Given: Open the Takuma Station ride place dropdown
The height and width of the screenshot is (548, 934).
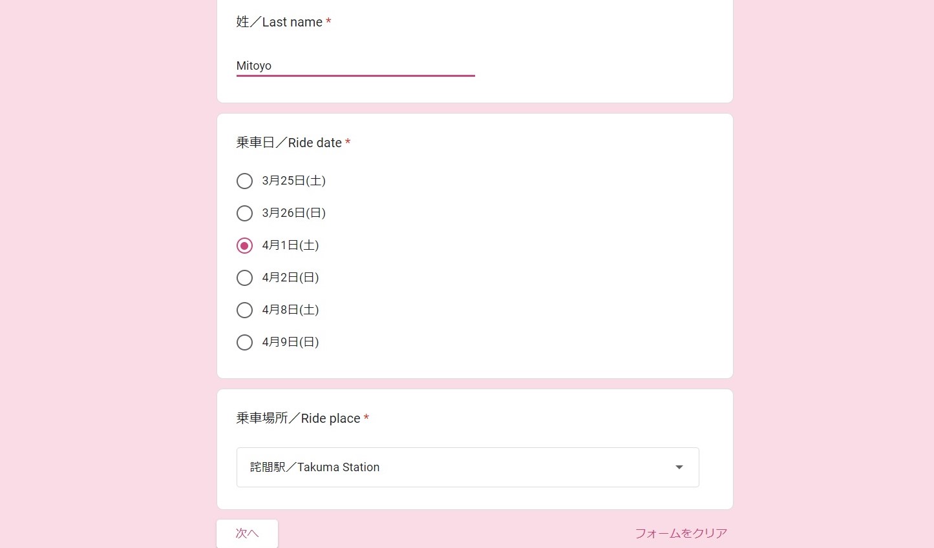Looking at the screenshot, I should (x=467, y=467).
